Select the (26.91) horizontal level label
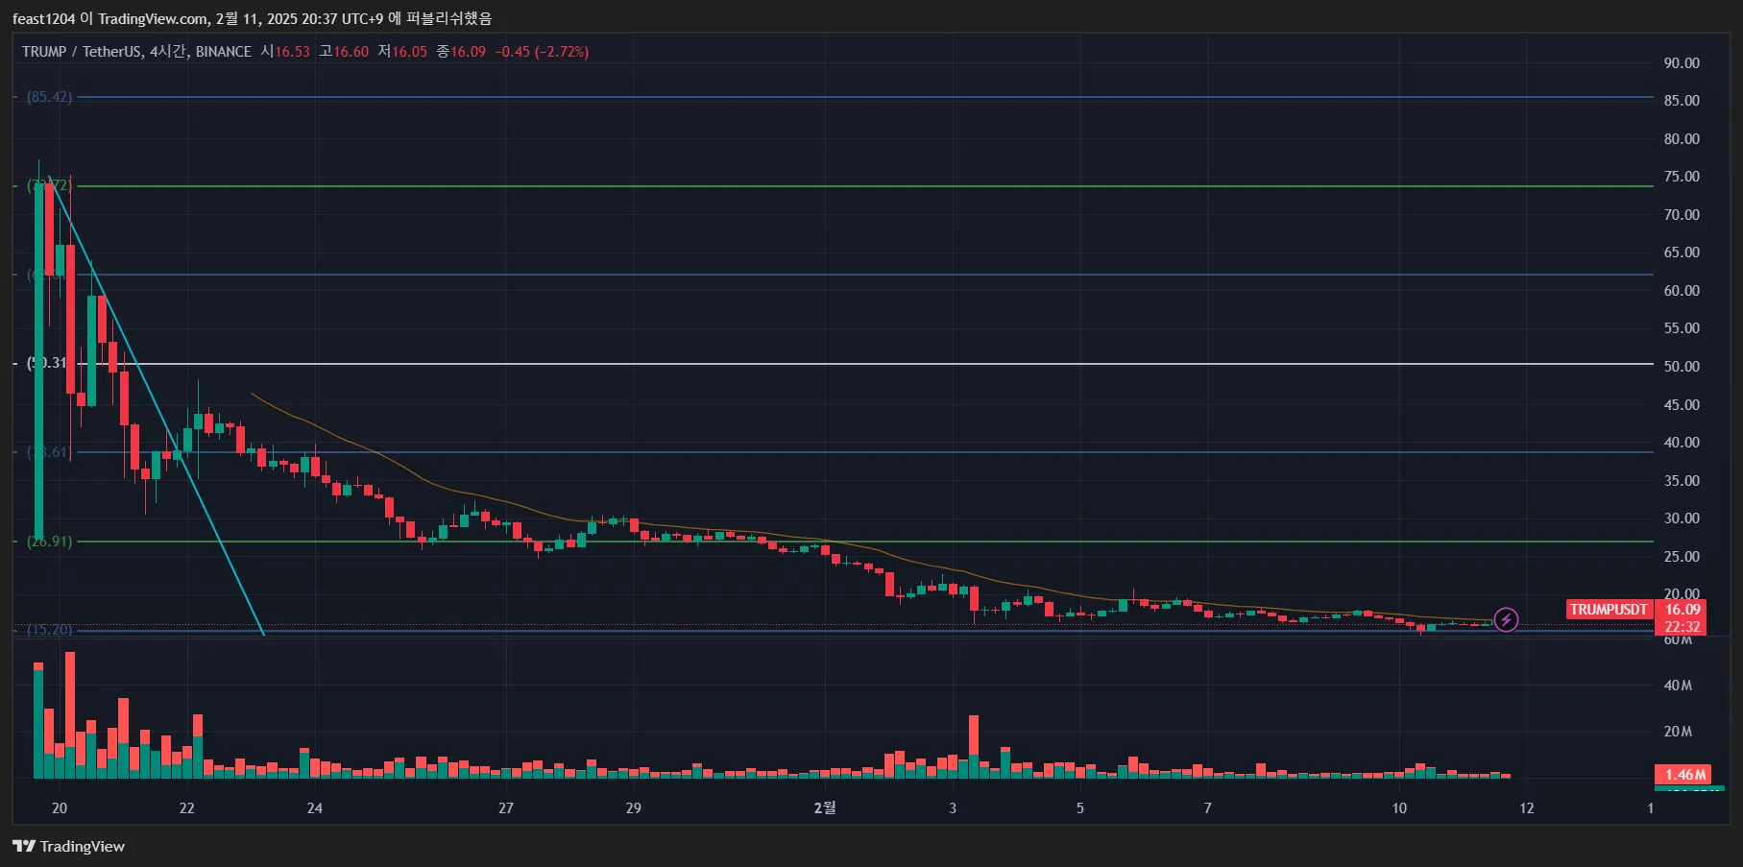This screenshot has height=867, width=1743. click(49, 542)
